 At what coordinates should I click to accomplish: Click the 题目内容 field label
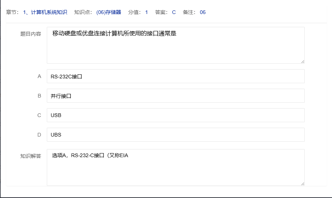(x=31, y=34)
